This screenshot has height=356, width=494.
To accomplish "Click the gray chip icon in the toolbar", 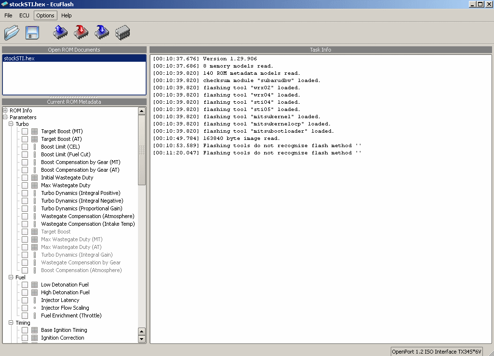I will point(123,32).
